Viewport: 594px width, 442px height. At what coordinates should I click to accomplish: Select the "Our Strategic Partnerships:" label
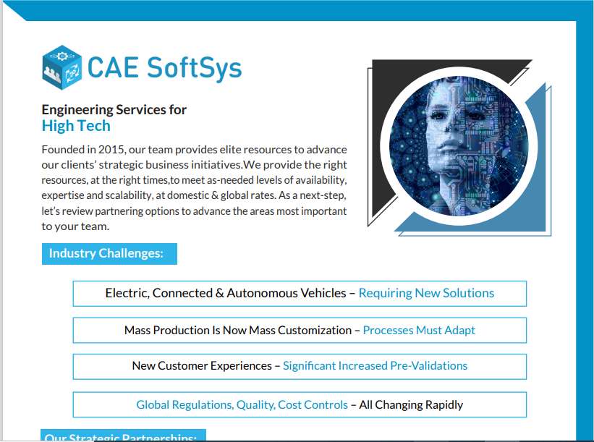122,436
